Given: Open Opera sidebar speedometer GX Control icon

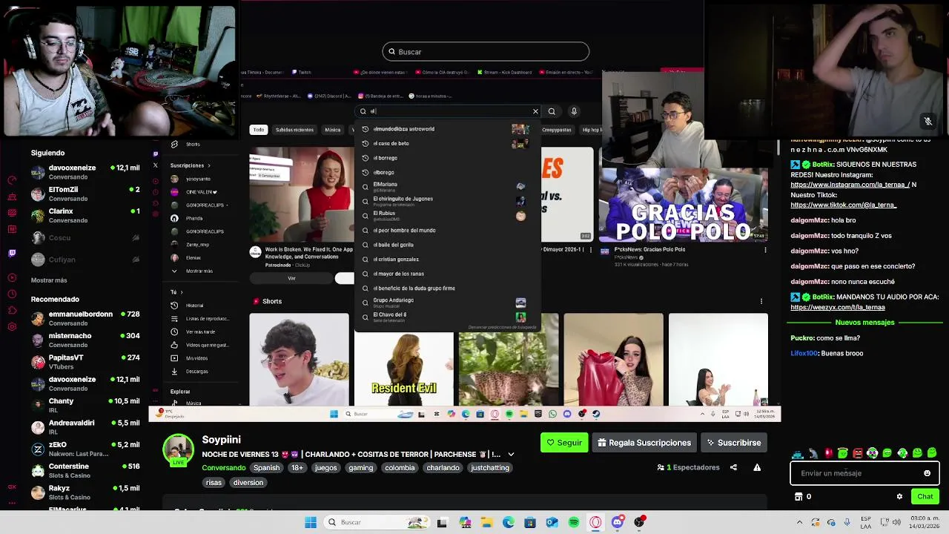Looking at the screenshot, I should coord(12,180).
